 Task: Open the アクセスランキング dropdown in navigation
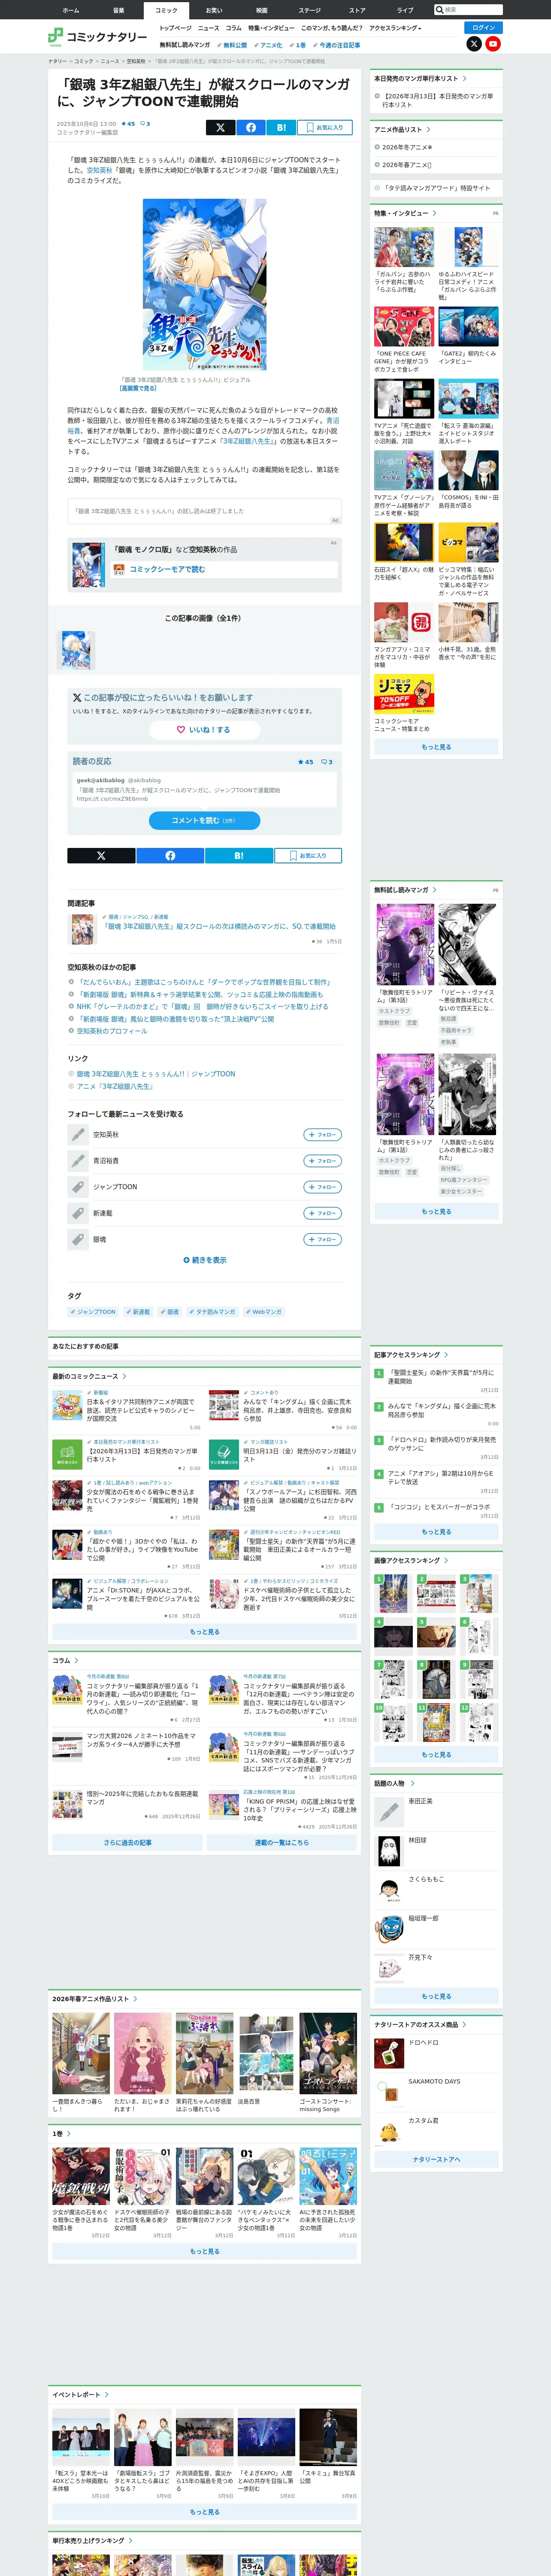click(395, 28)
